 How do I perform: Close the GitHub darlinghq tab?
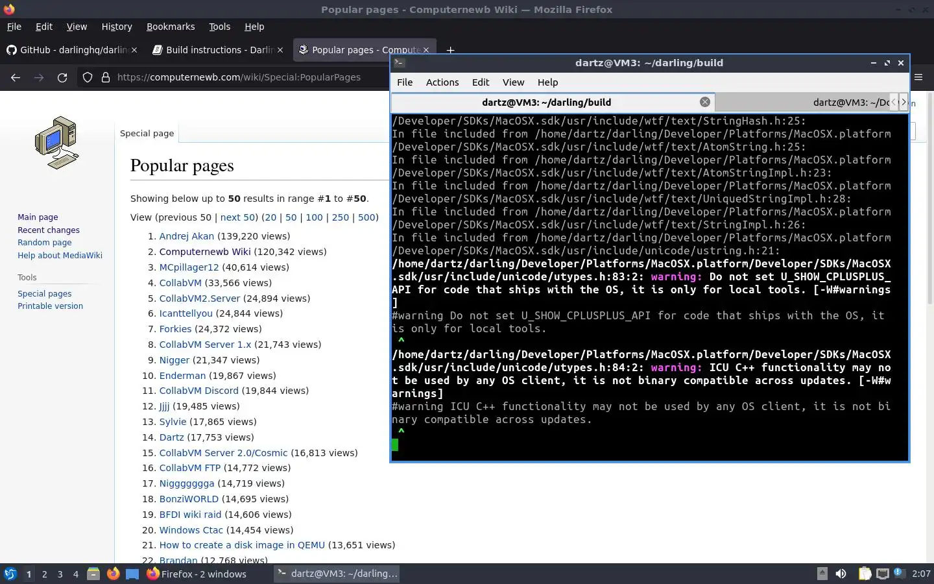[x=134, y=50]
